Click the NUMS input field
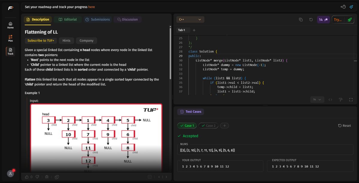 point(265,150)
